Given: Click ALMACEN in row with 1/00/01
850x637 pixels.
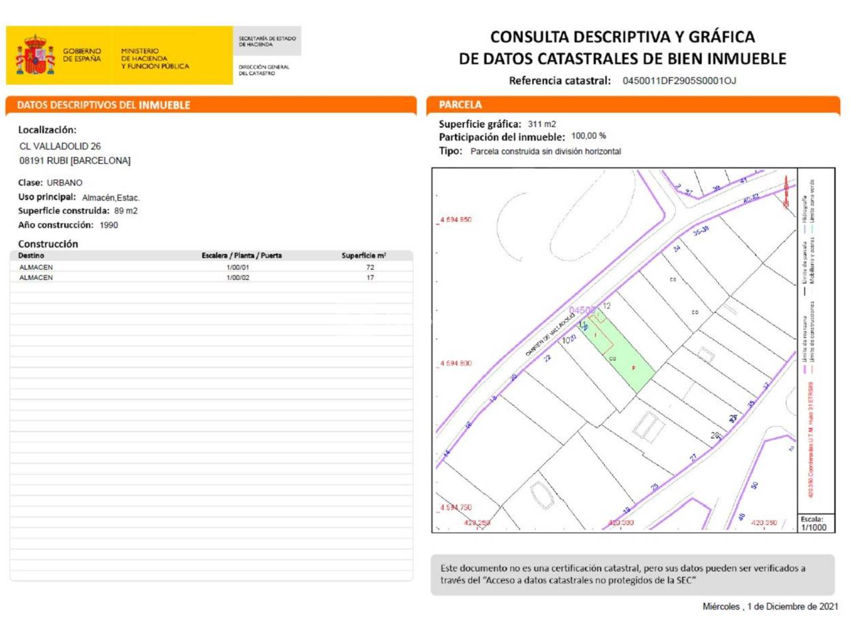Looking at the screenshot, I should [x=36, y=267].
